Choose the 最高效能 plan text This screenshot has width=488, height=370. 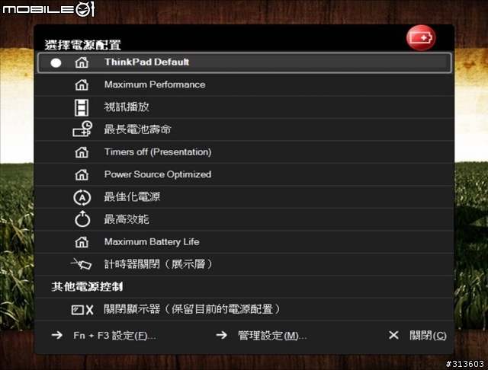[x=127, y=219]
